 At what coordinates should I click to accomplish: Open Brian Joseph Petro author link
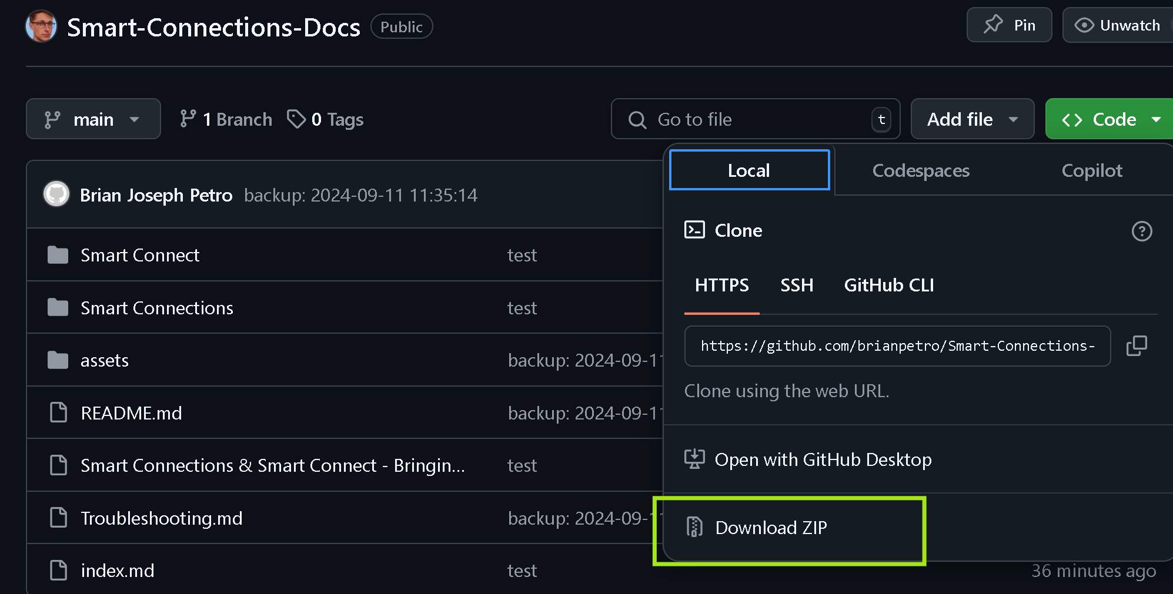click(156, 195)
